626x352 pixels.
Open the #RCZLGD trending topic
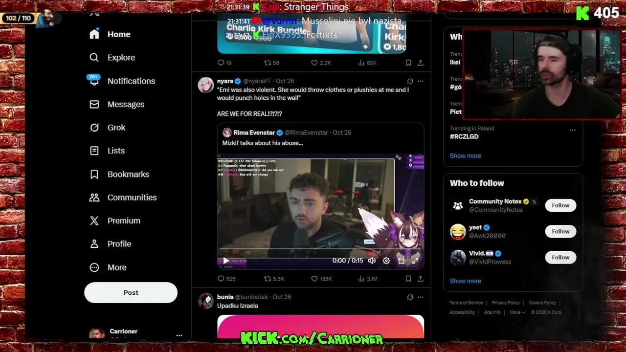464,136
